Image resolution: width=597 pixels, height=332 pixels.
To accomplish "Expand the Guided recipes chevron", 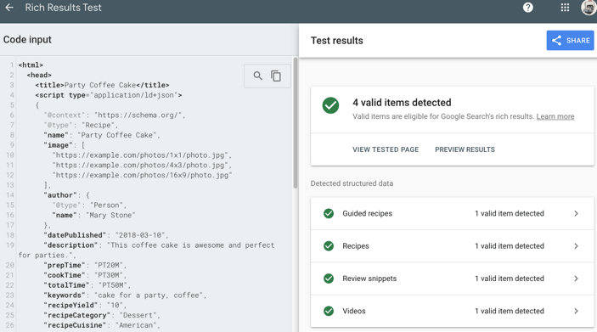I will [576, 214].
